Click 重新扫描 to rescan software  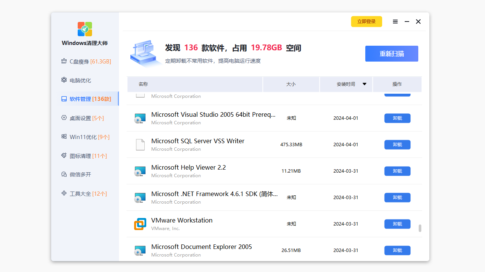coord(391,54)
